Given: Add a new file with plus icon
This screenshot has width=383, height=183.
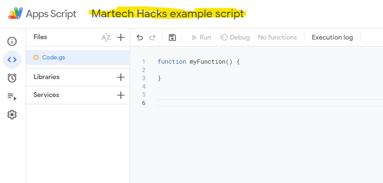Looking at the screenshot, I should pos(121,37).
